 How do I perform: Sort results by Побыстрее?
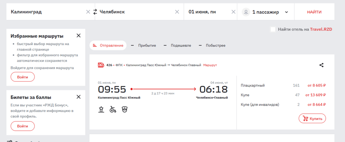point(212,46)
